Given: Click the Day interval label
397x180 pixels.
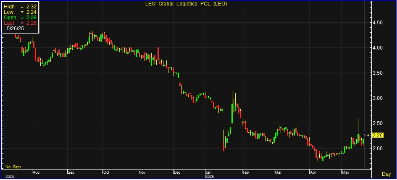Looking at the screenshot, I should point(386,174).
